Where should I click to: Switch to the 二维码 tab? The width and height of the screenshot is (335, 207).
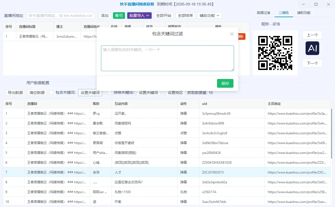pos(284,13)
